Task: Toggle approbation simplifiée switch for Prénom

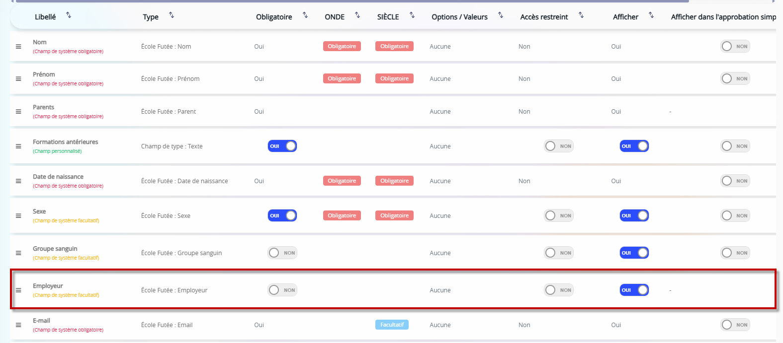Action: (735, 78)
